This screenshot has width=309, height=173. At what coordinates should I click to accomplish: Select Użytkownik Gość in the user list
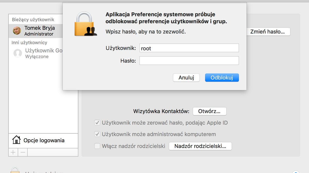tap(36, 53)
